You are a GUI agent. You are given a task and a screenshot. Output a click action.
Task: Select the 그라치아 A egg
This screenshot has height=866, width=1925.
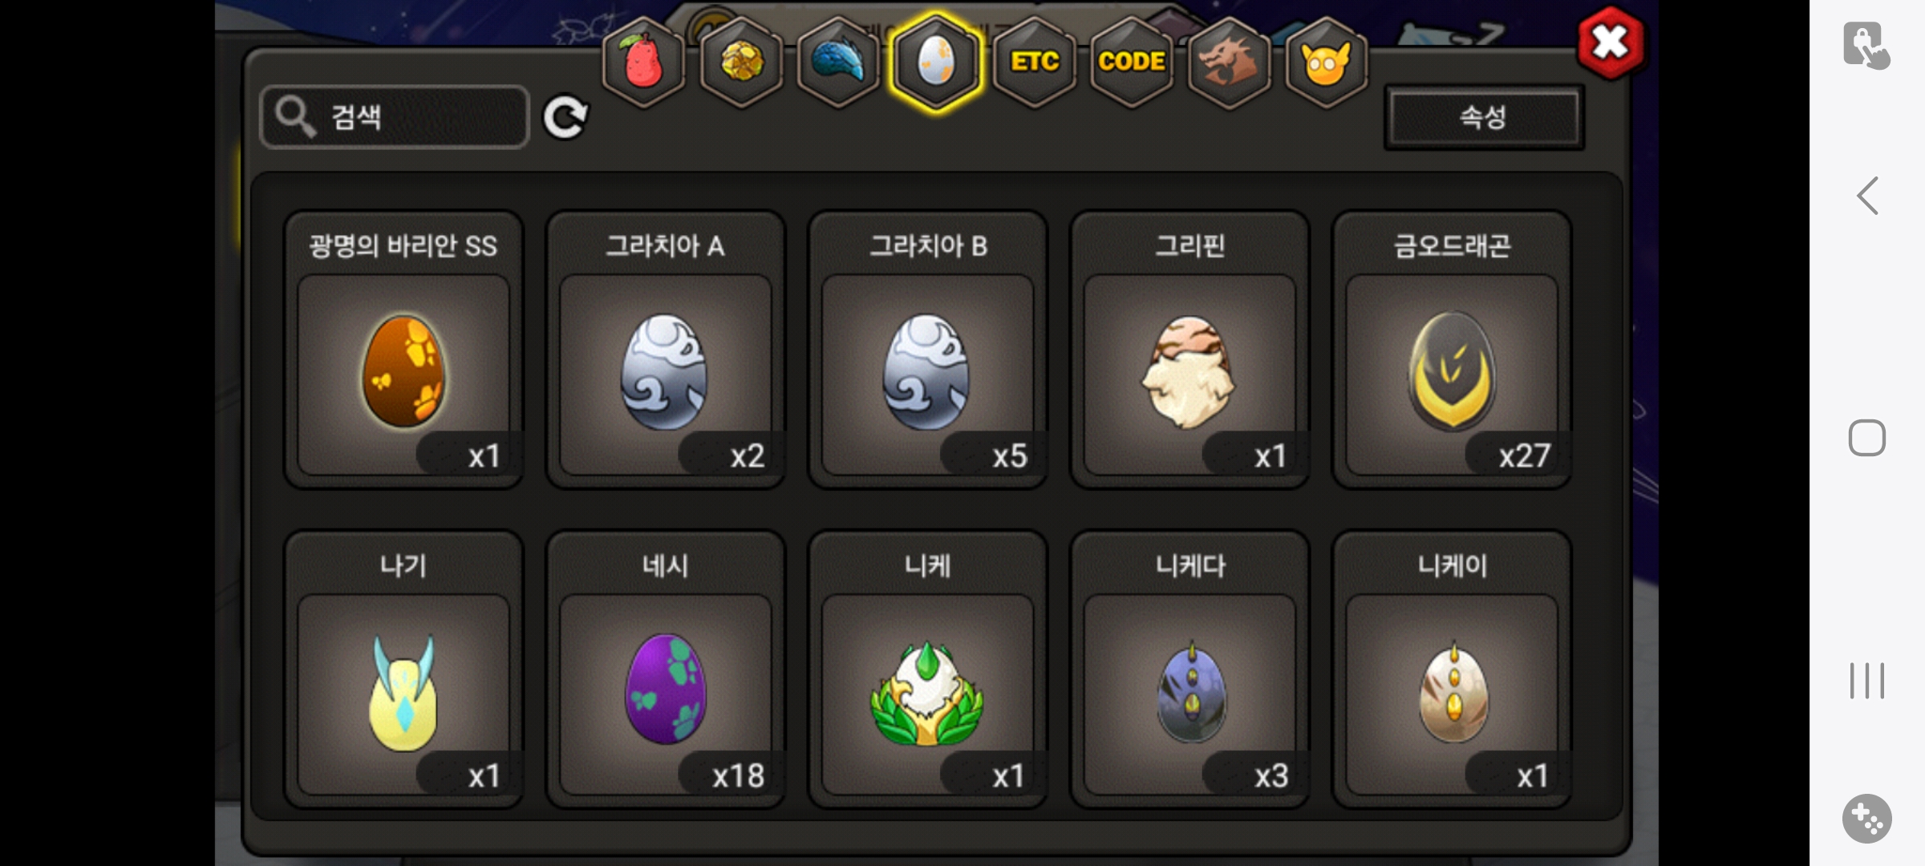tap(666, 350)
